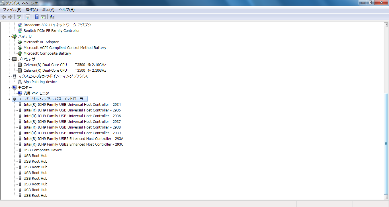389x207 pixels.
Task: Click Scan for hardware changes toolbar icon
Action: (x=52, y=17)
